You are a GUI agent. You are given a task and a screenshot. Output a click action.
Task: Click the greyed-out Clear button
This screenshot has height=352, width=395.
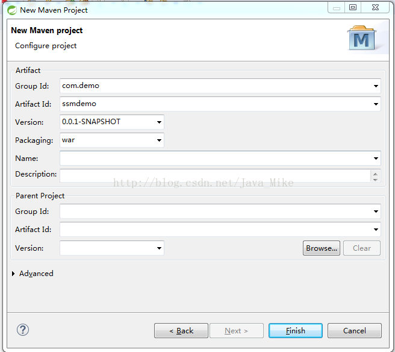click(362, 248)
